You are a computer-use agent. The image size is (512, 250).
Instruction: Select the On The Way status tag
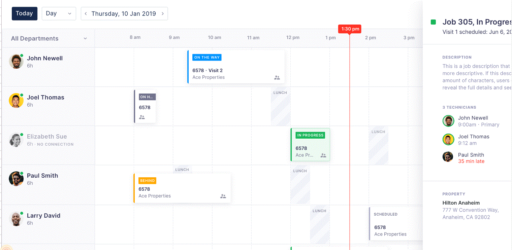pyautogui.click(x=207, y=58)
